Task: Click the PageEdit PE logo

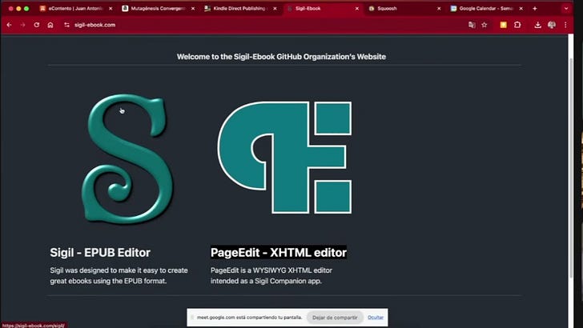Action: pos(284,157)
